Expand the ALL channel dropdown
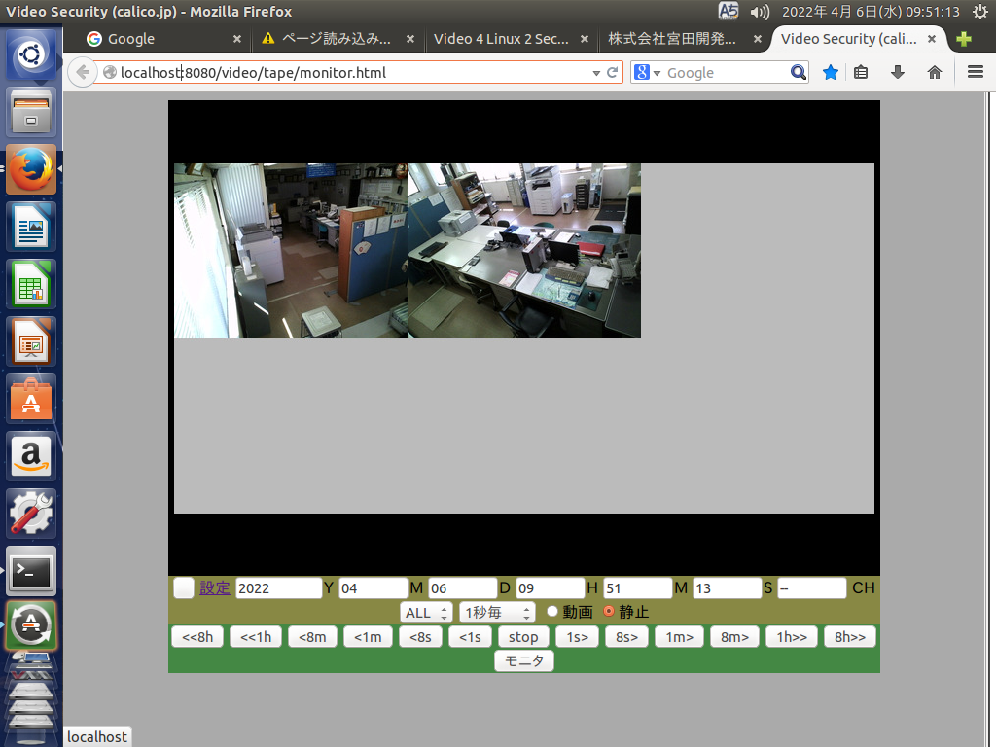 pos(427,613)
